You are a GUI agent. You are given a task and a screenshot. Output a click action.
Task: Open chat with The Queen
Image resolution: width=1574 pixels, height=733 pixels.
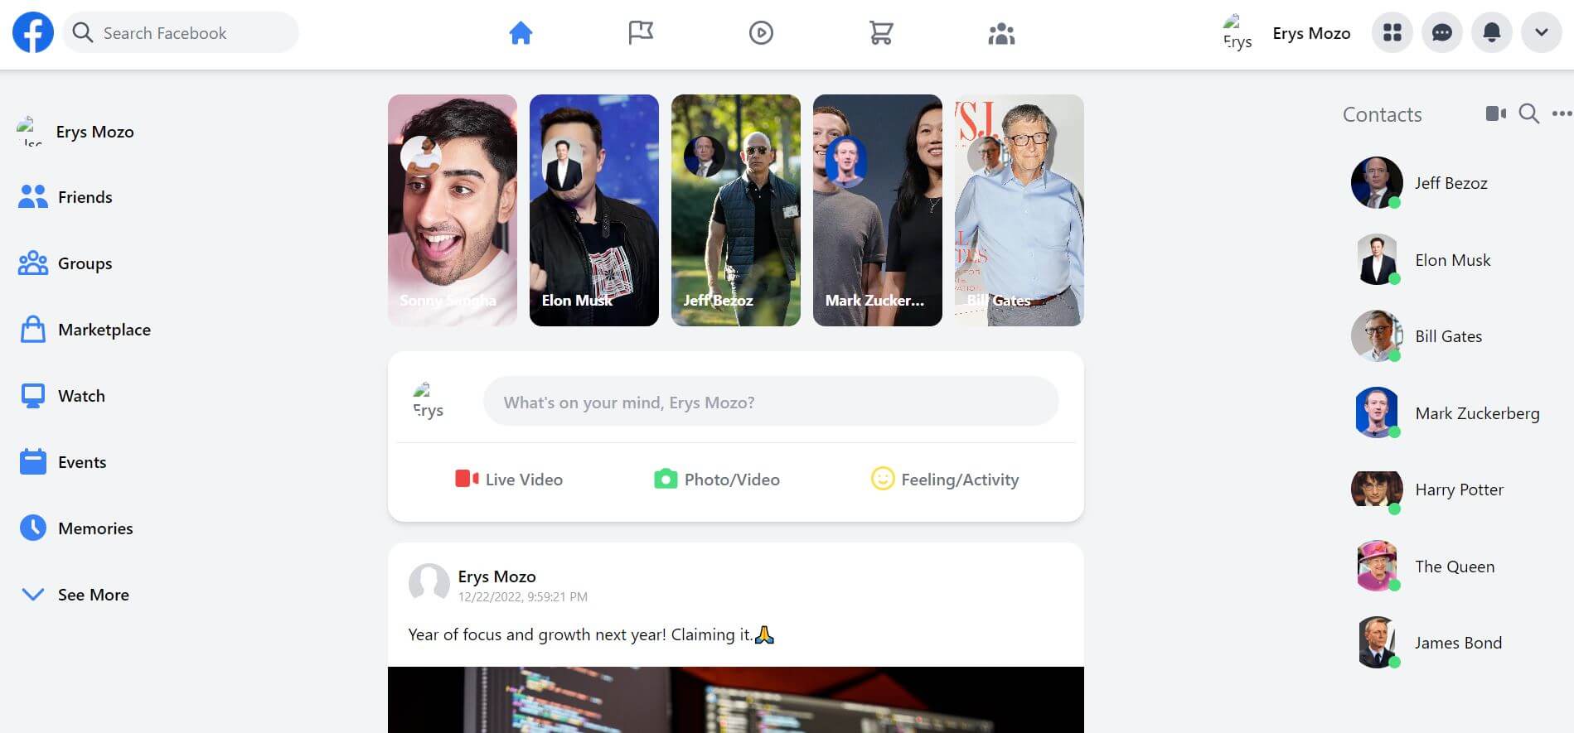coord(1425,567)
